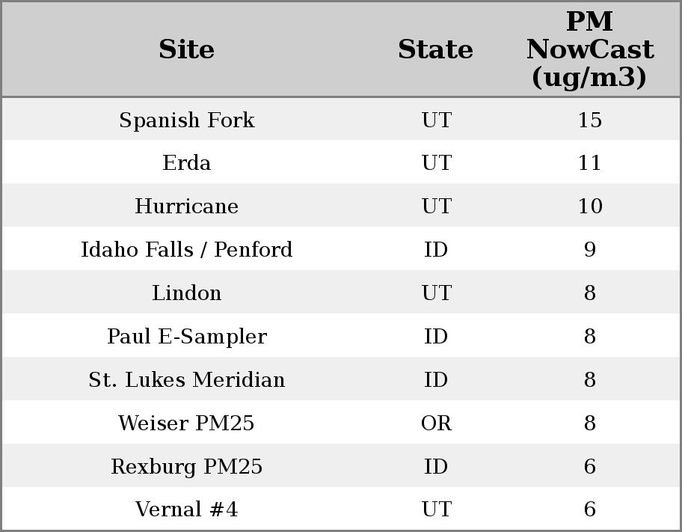Click the Site column header
682x532 pixels.
186,49
